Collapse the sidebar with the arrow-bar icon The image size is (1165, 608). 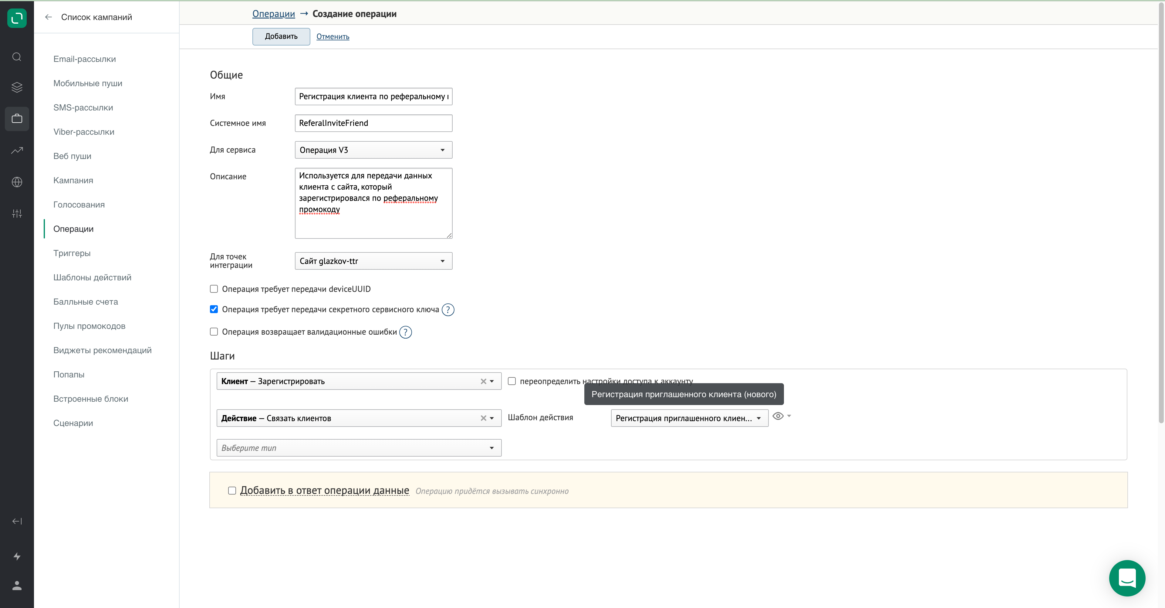17,521
